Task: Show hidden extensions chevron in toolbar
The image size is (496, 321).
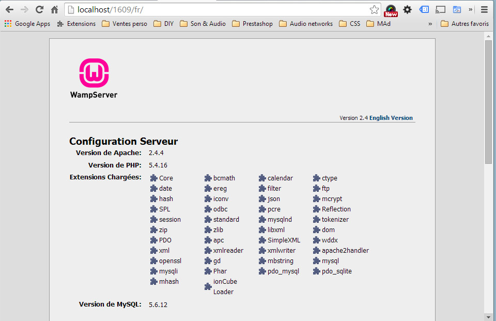Action: tap(470, 9)
